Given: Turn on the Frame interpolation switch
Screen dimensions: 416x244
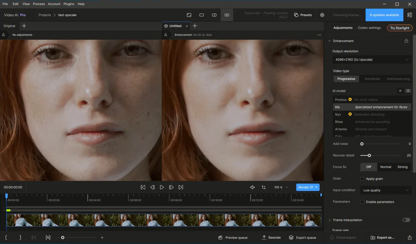Looking at the screenshot, I should pyautogui.click(x=406, y=220).
